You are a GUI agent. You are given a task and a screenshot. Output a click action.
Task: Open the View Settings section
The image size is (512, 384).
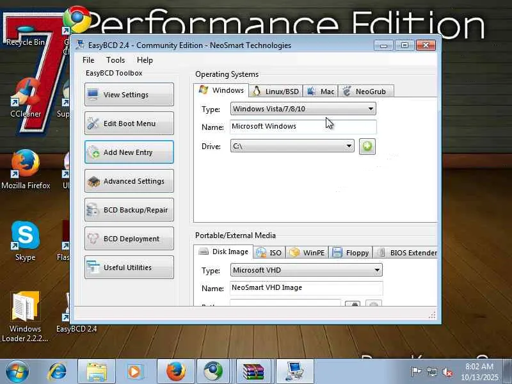click(129, 94)
